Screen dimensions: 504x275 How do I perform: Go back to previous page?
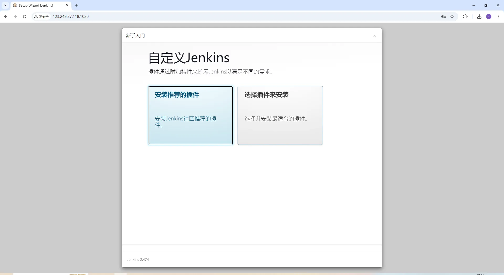[x=6, y=17]
